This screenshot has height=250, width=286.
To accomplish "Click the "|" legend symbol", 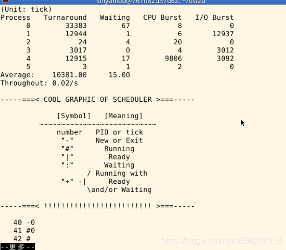I will tap(67, 157).
